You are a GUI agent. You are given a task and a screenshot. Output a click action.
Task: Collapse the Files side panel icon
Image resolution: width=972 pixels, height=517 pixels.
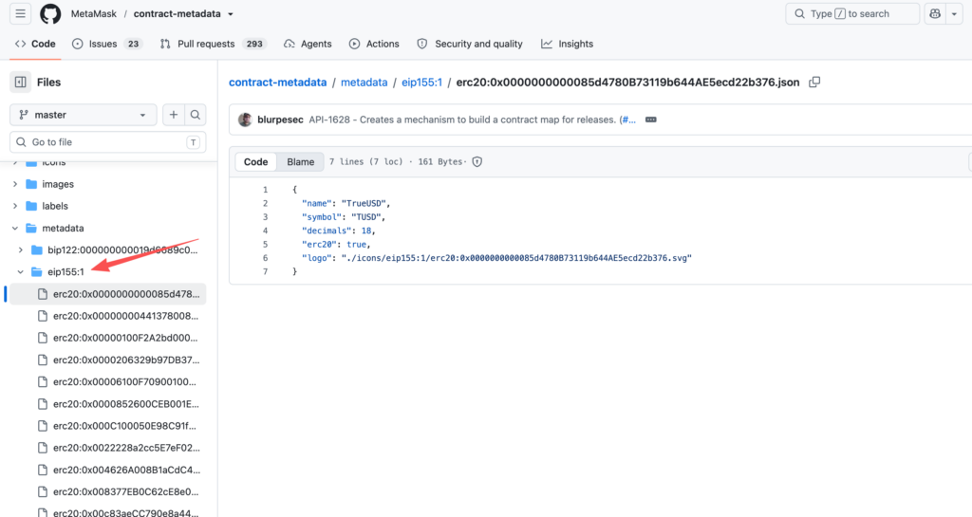21,82
